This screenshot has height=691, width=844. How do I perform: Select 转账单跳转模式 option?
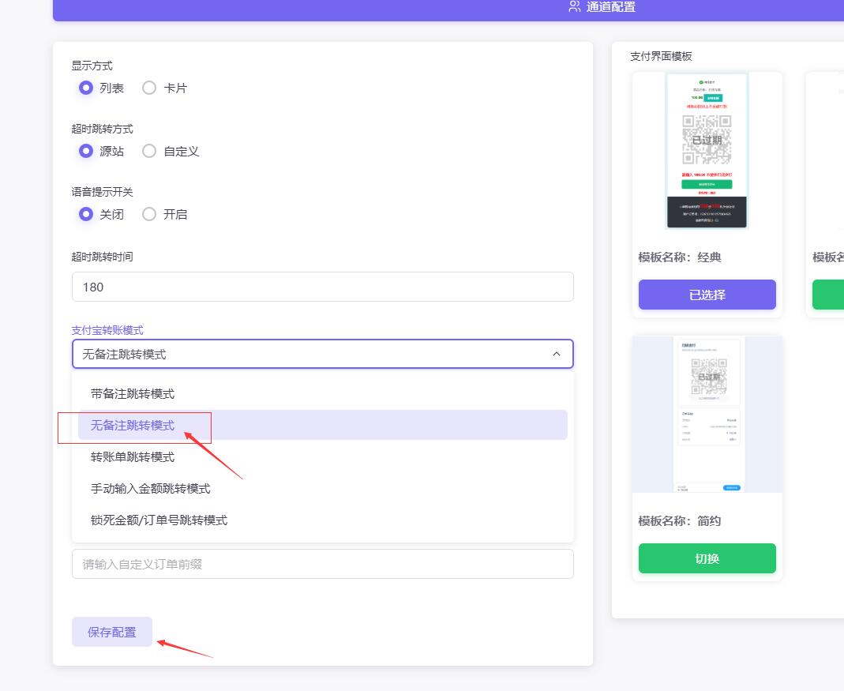point(133,456)
